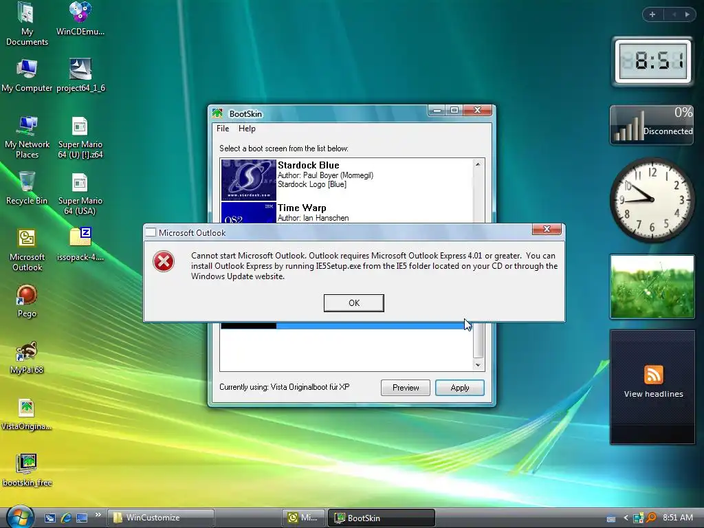Click the sidebar add gadget plus button
The image size is (704, 528).
(652, 14)
